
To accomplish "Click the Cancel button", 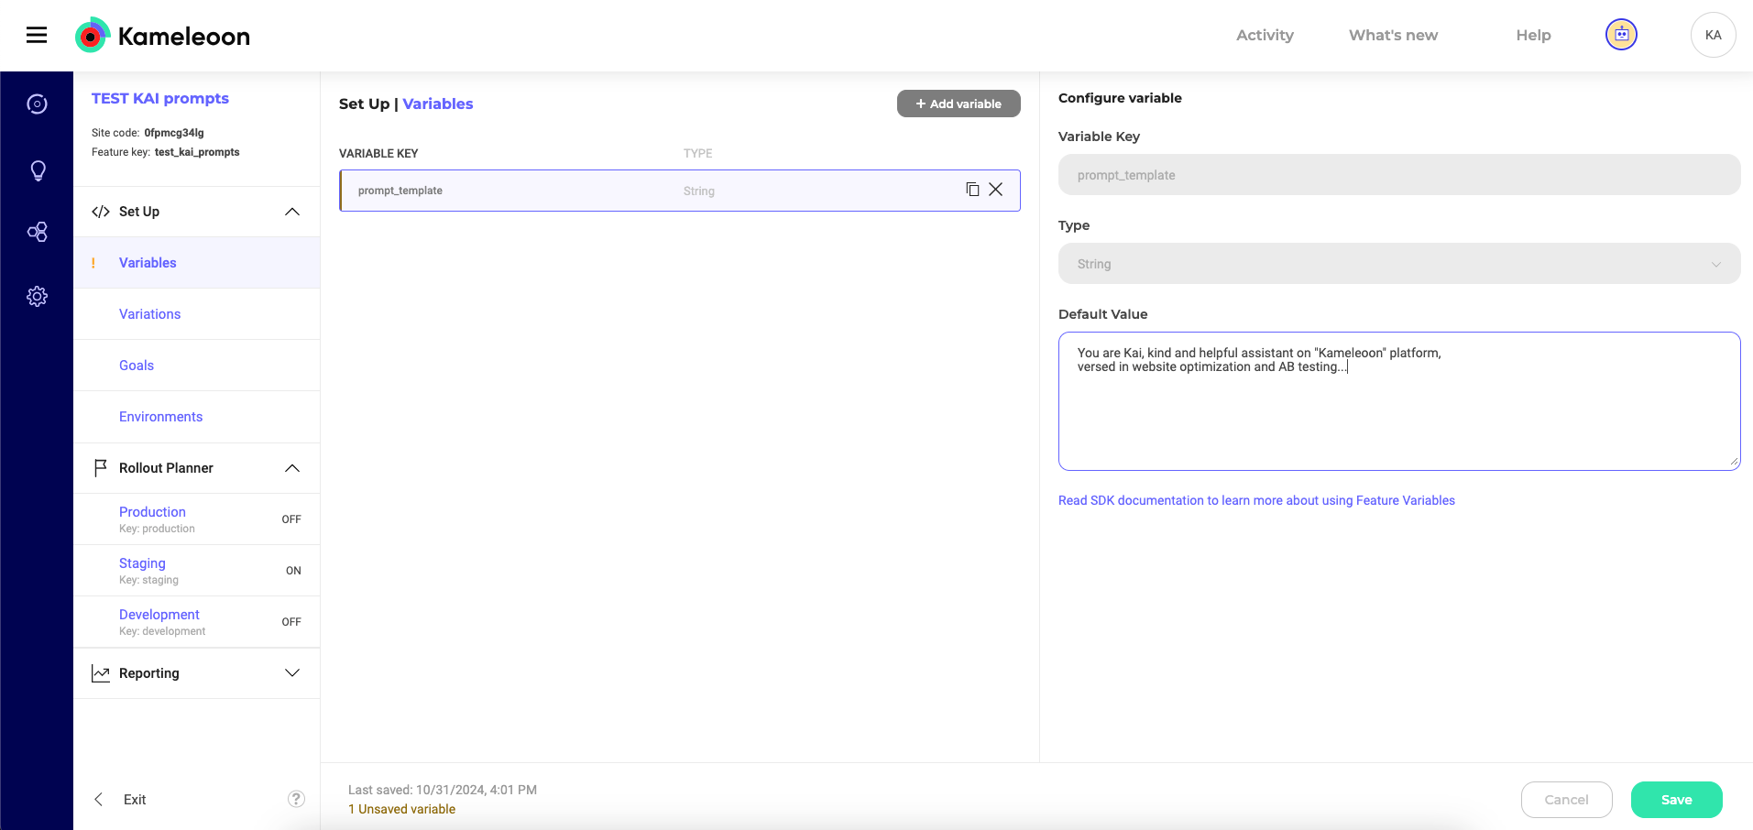I will pyautogui.click(x=1566, y=800).
